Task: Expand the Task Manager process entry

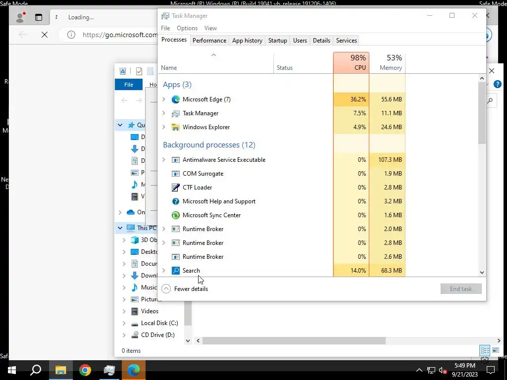Action: (x=163, y=113)
